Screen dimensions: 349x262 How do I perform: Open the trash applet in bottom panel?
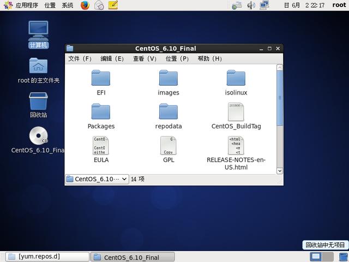[344, 257]
